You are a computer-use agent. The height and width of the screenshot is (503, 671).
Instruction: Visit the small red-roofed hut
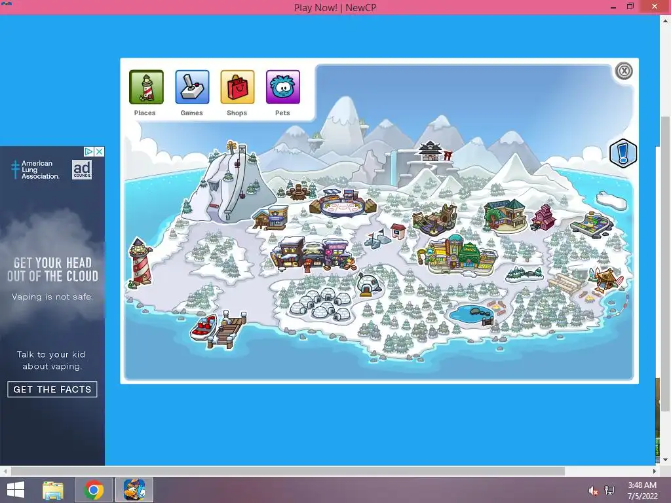point(398,231)
